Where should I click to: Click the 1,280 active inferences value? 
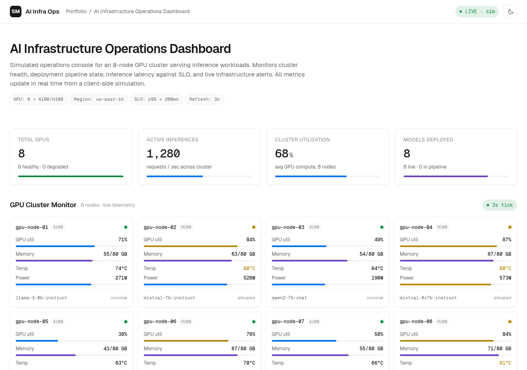click(x=163, y=154)
